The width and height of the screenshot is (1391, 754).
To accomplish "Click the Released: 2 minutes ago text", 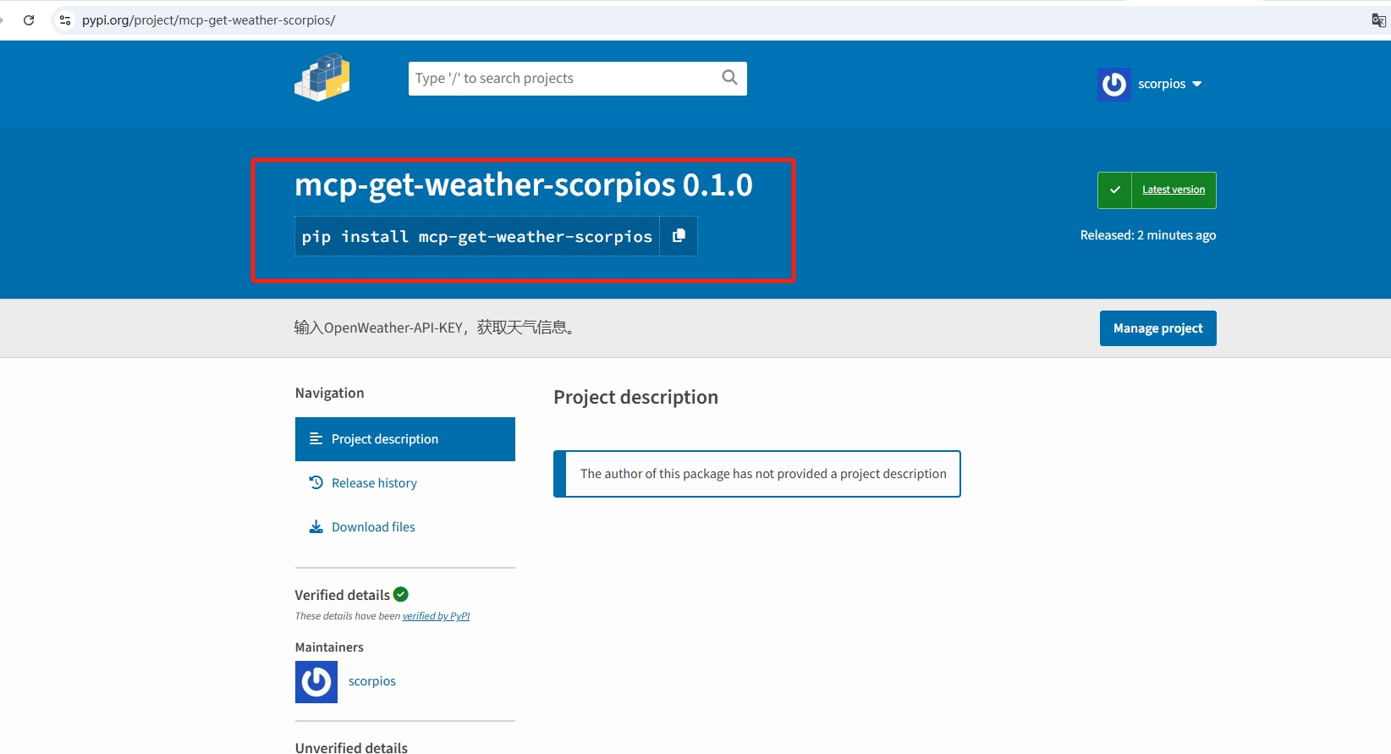I will tap(1148, 235).
